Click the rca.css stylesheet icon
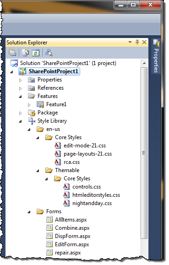The height and width of the screenshot is (265, 169). (x=58, y=162)
